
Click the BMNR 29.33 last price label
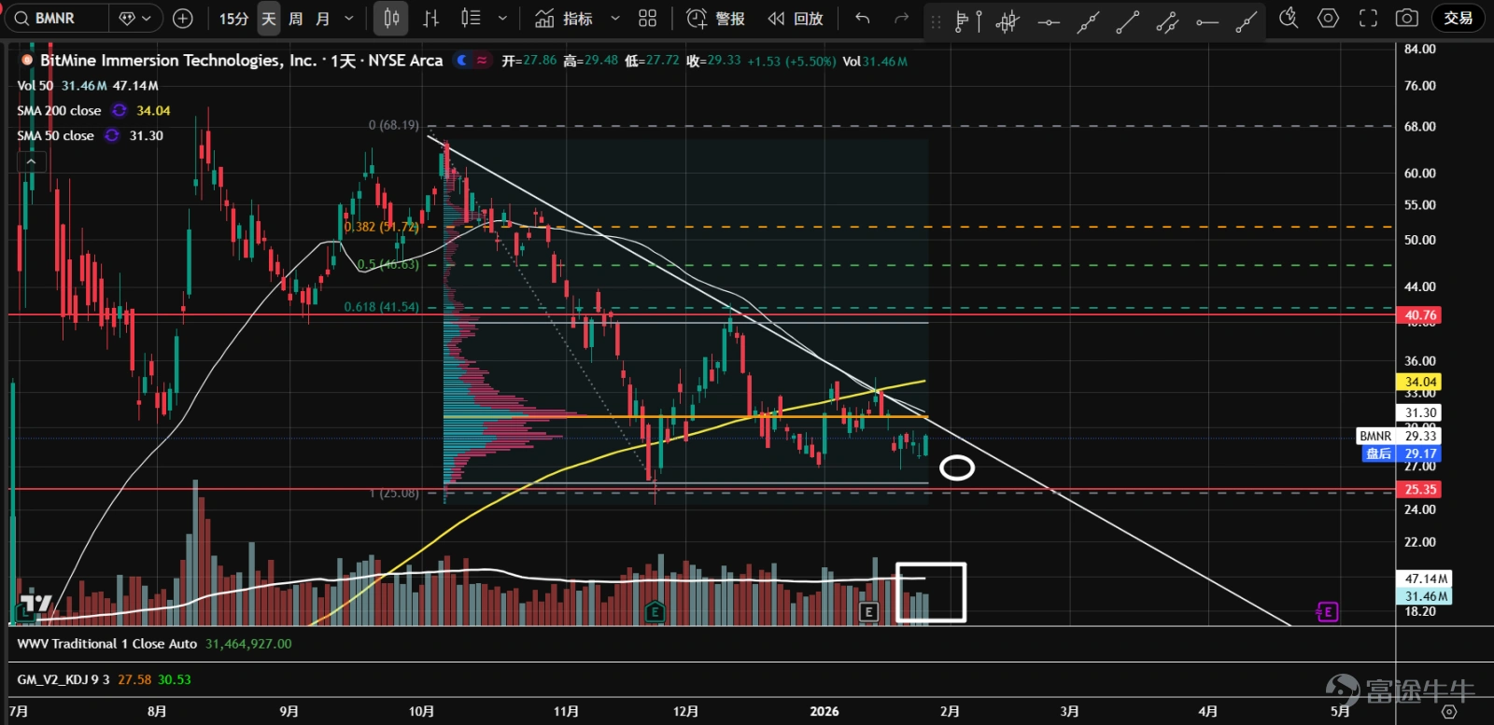(1399, 436)
